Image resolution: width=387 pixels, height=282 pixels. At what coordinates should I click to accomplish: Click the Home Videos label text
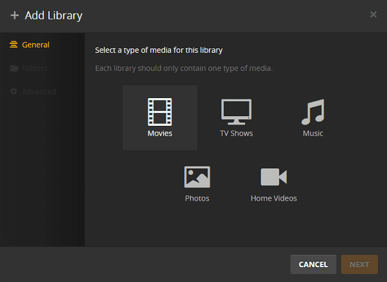(273, 198)
